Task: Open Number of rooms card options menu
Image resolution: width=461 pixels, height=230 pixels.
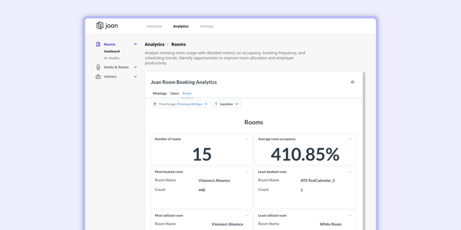Action: tap(247, 139)
